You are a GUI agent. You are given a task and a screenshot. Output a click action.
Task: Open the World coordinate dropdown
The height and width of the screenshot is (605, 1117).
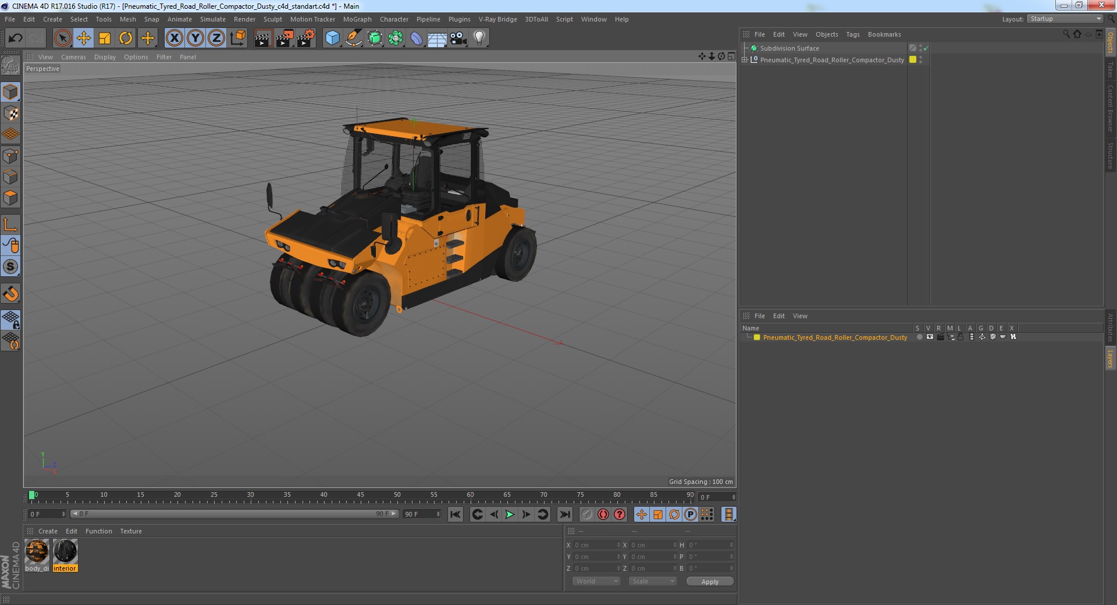click(596, 581)
